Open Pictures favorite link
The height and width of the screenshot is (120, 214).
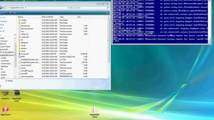tap(2, 25)
